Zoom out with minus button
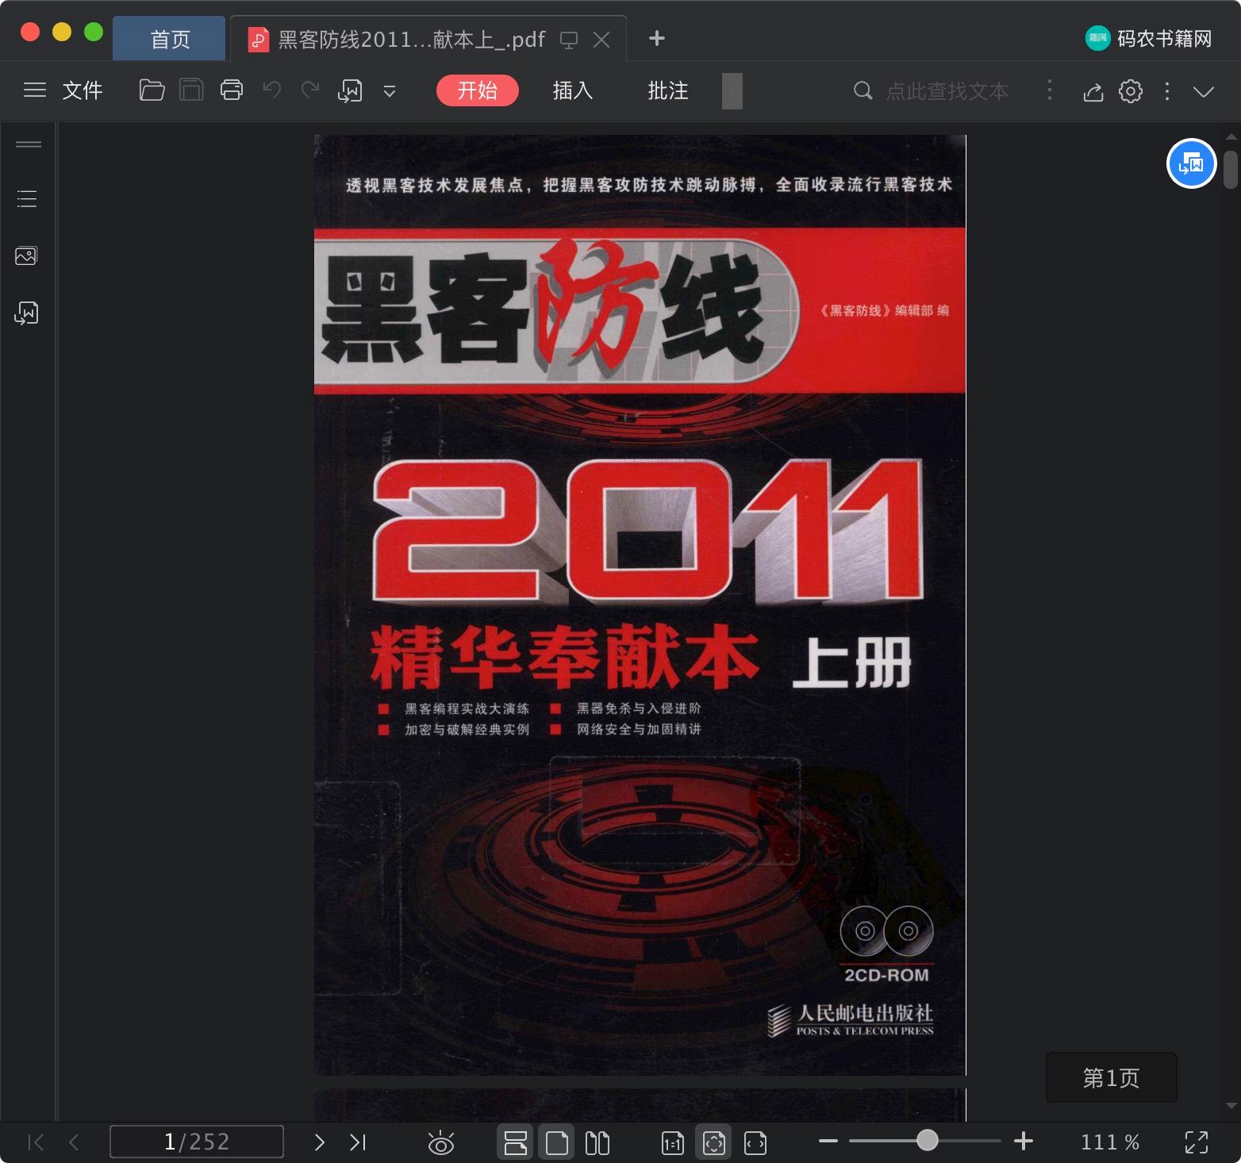The image size is (1241, 1163). coord(828,1141)
